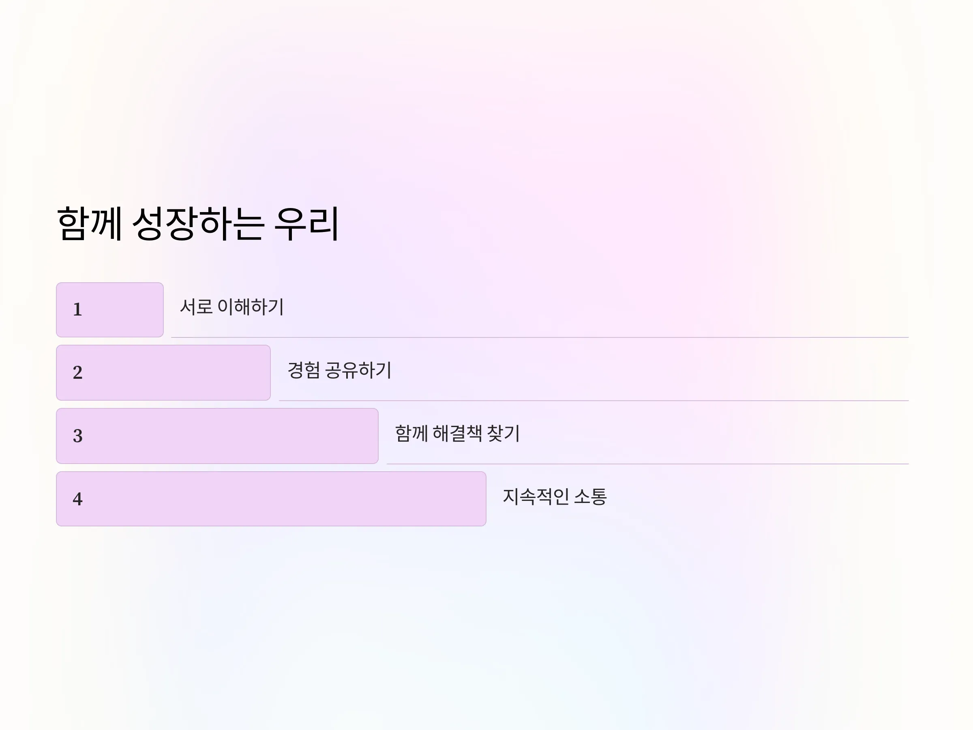
Task: Click the digit 1 inside first box
Action: click(77, 309)
